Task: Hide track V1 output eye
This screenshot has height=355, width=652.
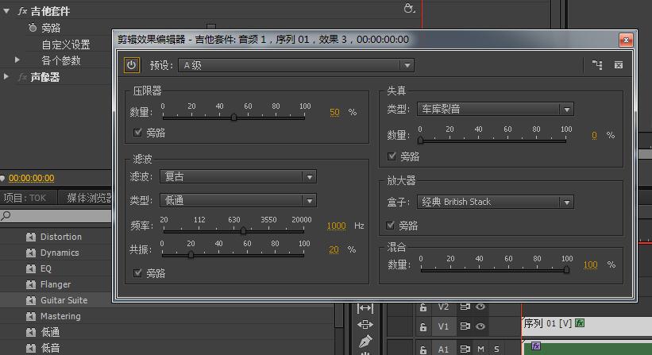Action: coord(480,326)
